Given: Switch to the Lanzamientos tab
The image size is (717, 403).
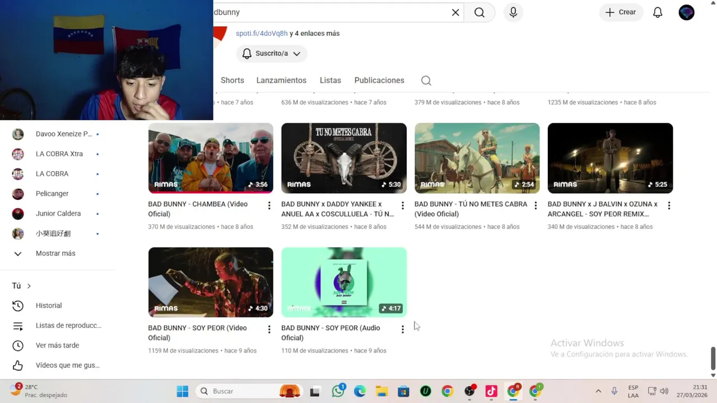Looking at the screenshot, I should tap(281, 80).
